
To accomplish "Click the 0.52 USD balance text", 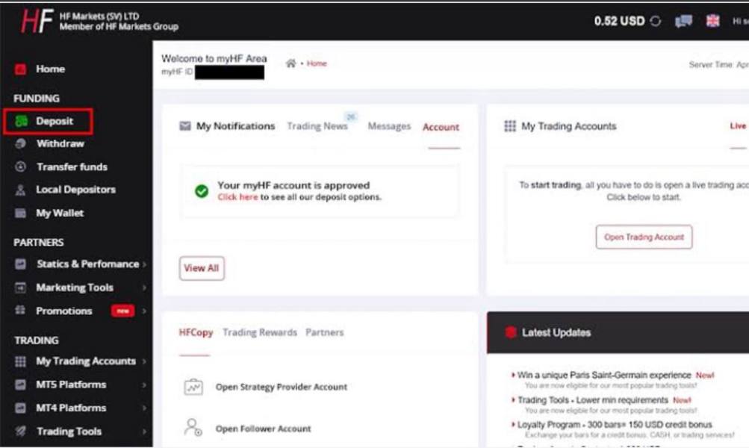I will tap(620, 21).
